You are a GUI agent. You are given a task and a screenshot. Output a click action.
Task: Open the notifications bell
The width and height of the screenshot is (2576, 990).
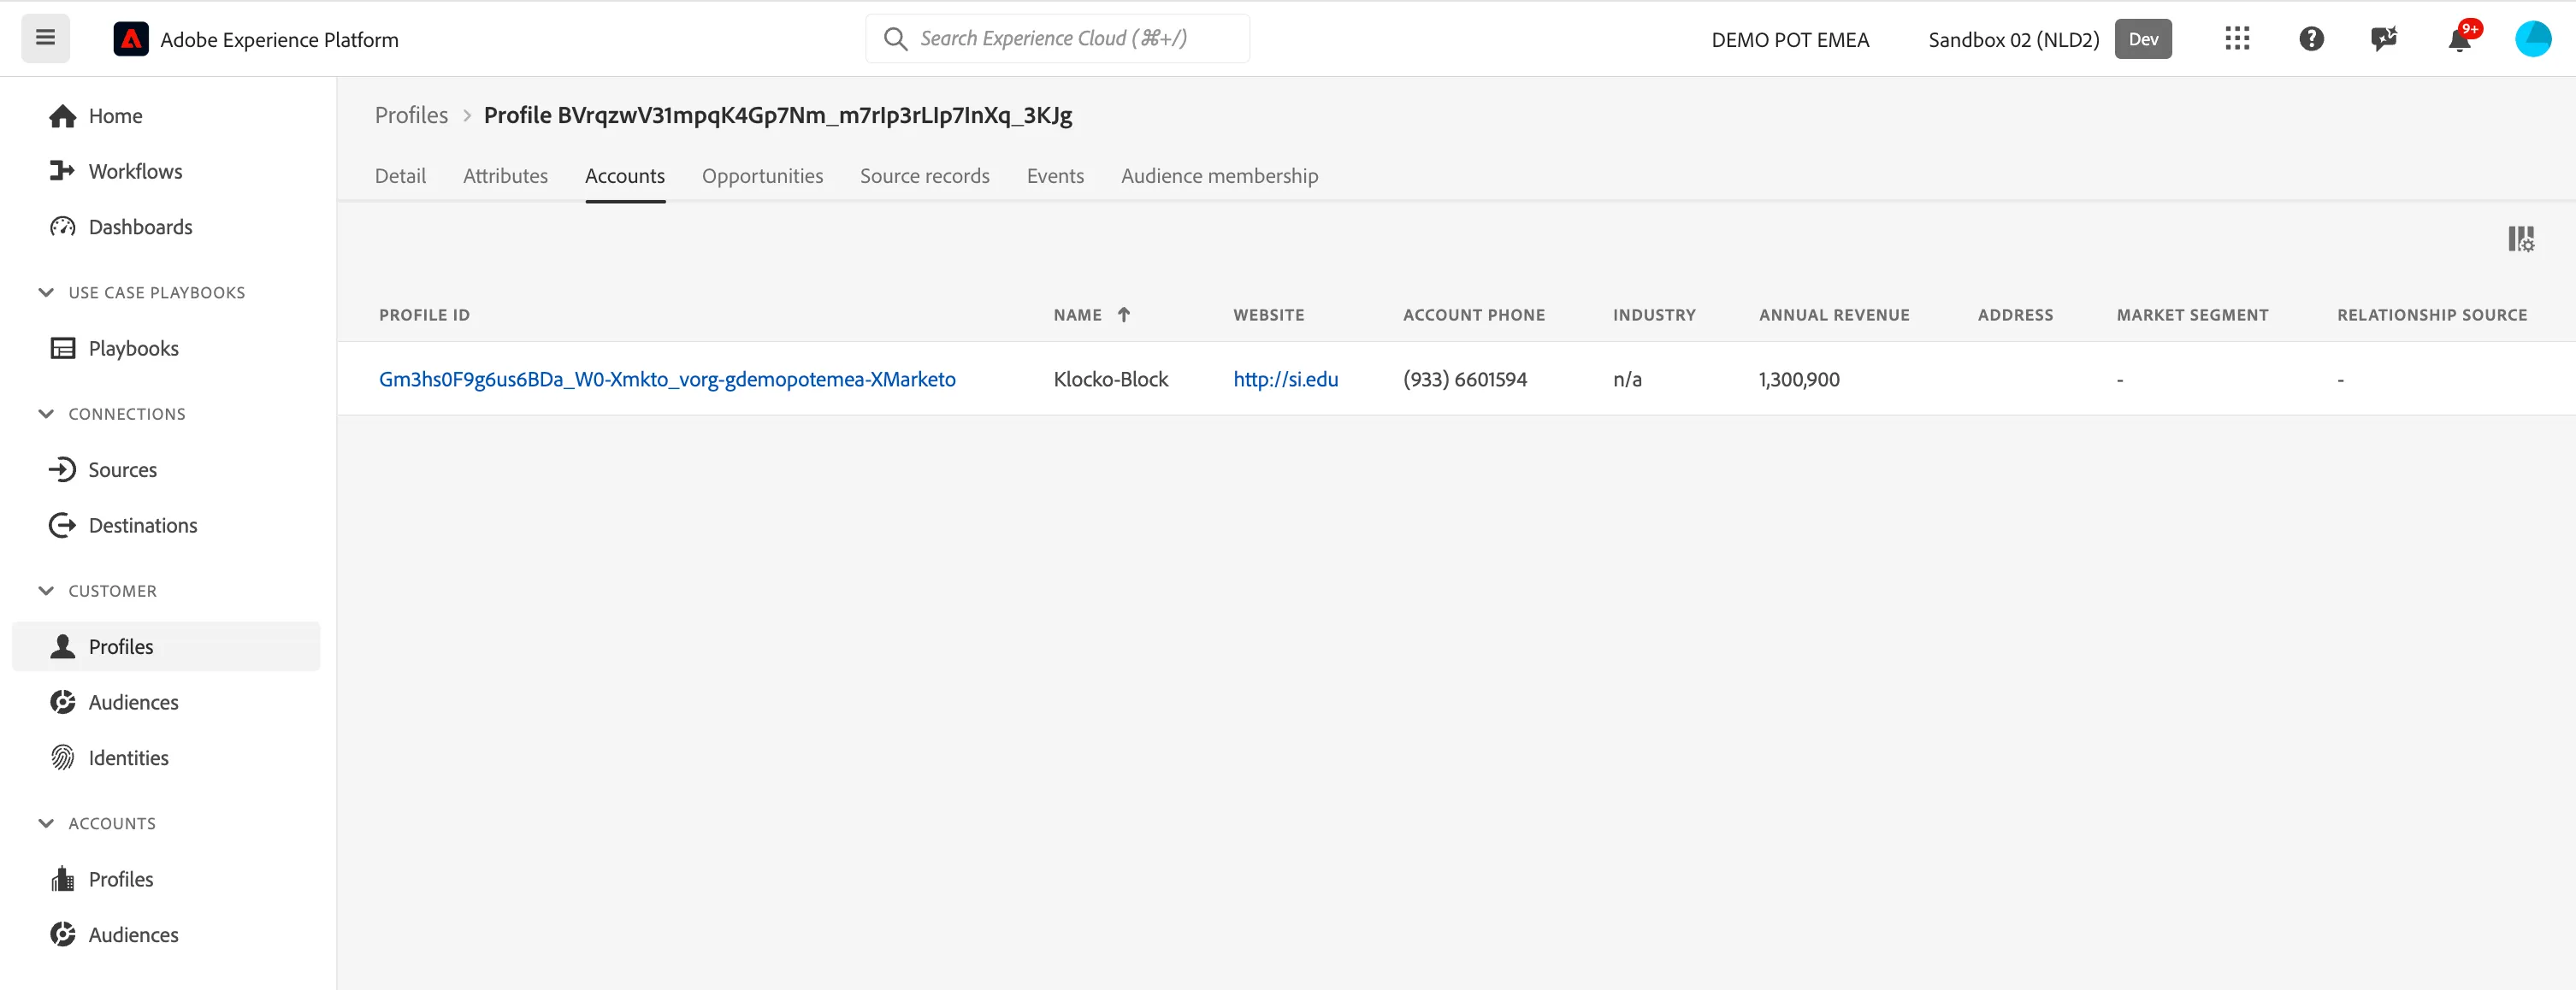[2460, 39]
